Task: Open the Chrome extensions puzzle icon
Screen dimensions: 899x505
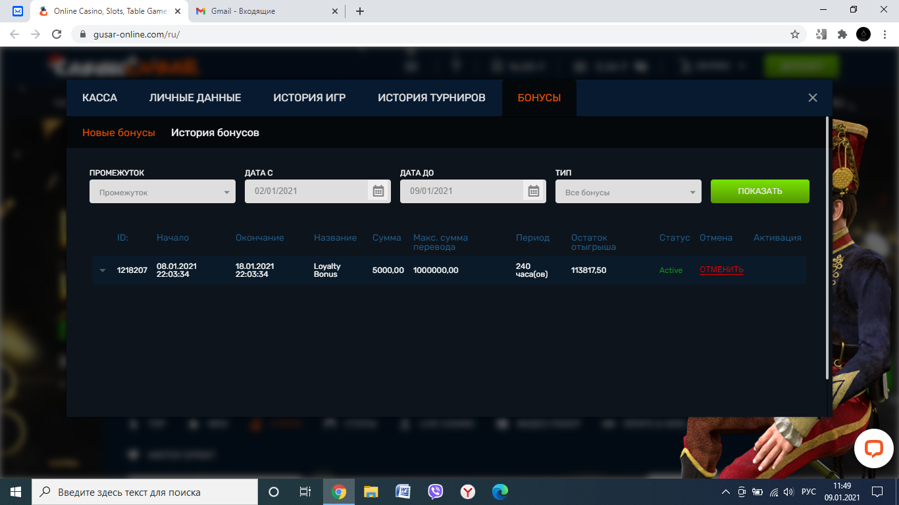Action: pyautogui.click(x=842, y=34)
